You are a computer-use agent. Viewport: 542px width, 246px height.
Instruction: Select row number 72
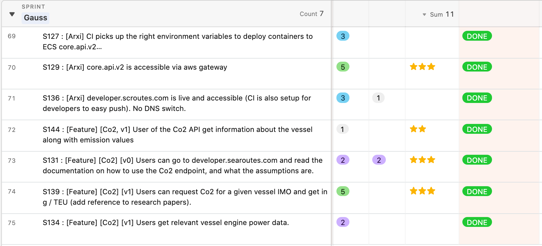(x=12, y=130)
